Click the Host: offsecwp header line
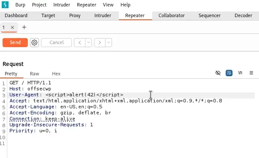 click(30, 89)
